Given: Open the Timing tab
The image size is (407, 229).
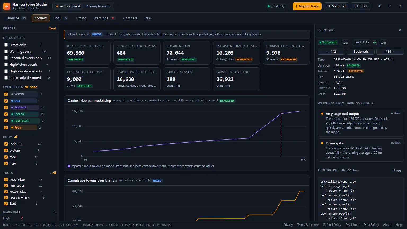Looking at the screenshot, I should click(81, 18).
